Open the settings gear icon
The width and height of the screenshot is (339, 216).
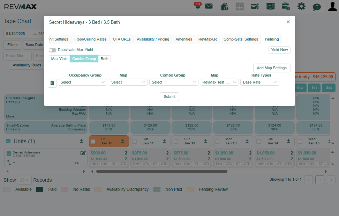pyautogui.click(x=301, y=6)
